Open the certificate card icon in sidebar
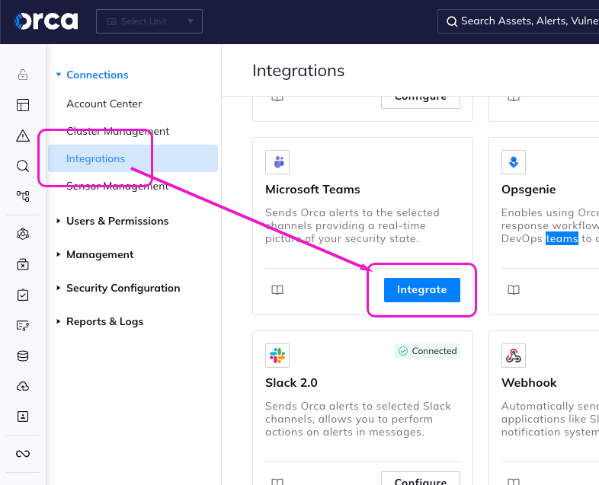Viewport: 599px width, 485px height. pos(23,326)
